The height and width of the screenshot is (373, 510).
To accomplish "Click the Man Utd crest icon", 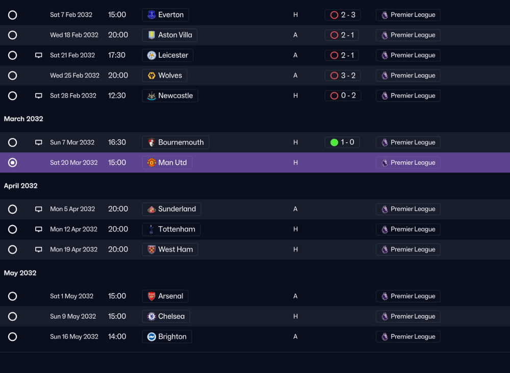I will (x=151, y=162).
